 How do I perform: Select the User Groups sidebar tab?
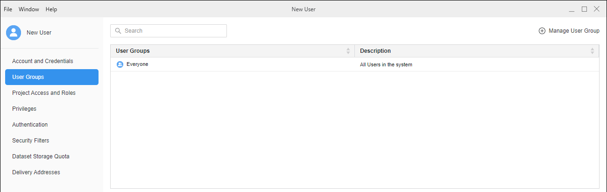[x=51, y=77]
